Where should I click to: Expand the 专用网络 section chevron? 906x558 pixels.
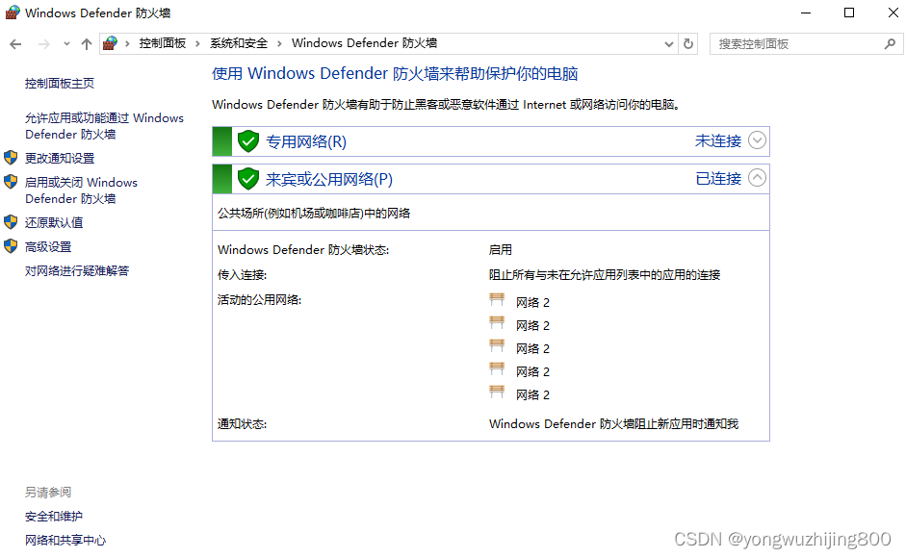coord(758,140)
